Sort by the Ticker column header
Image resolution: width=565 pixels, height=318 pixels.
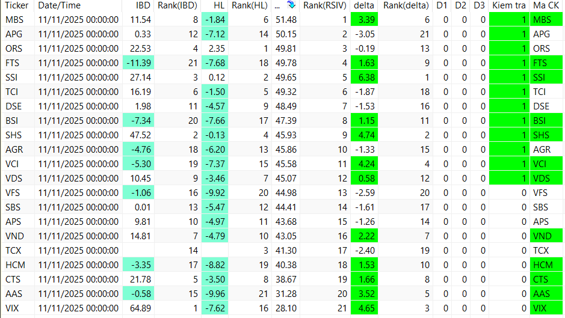point(17,5)
